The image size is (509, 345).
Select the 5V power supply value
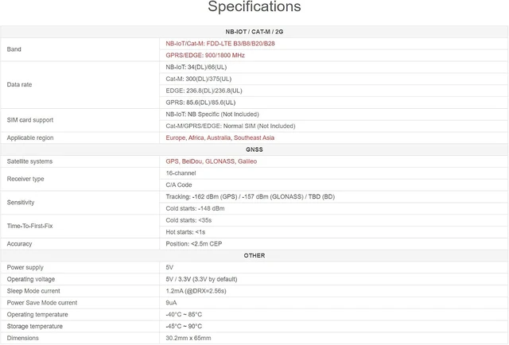(x=169, y=267)
